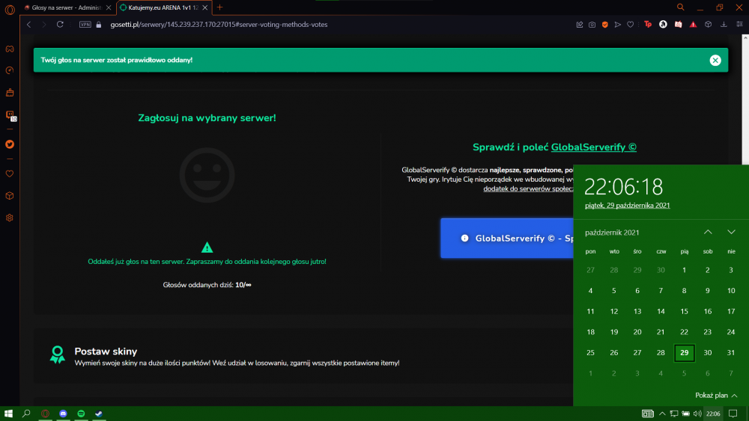Launch Spotify from the taskbar

click(x=81, y=414)
